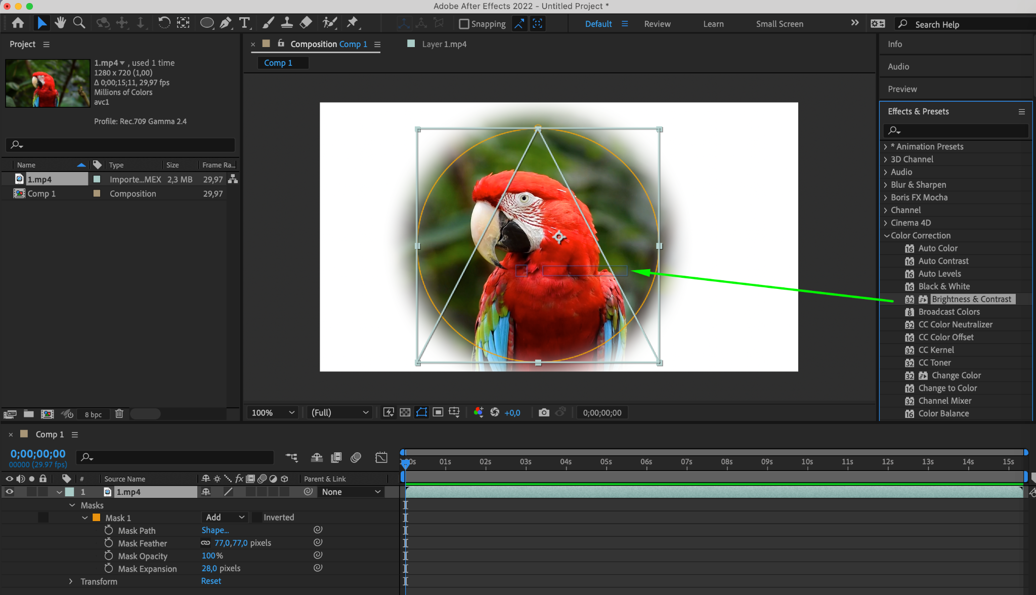
Task: Select the Pen tool
Action: click(x=226, y=23)
